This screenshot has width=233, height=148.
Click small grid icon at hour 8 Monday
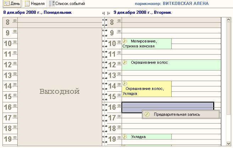15,21
